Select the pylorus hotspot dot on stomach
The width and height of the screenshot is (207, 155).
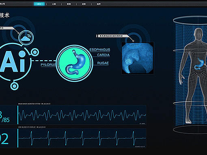point(71,66)
